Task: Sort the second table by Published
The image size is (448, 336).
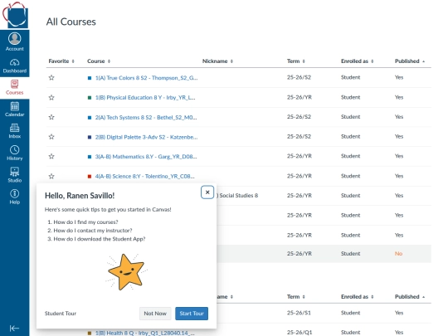Action: (410, 297)
